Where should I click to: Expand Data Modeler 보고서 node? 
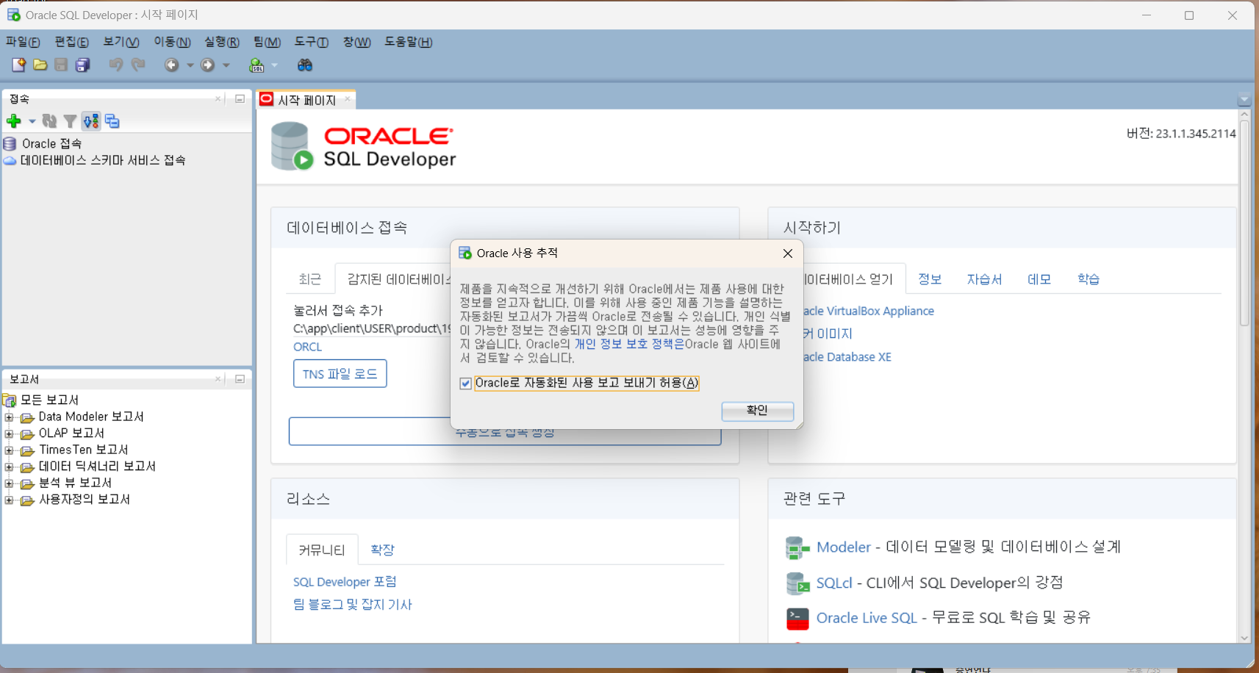point(9,417)
